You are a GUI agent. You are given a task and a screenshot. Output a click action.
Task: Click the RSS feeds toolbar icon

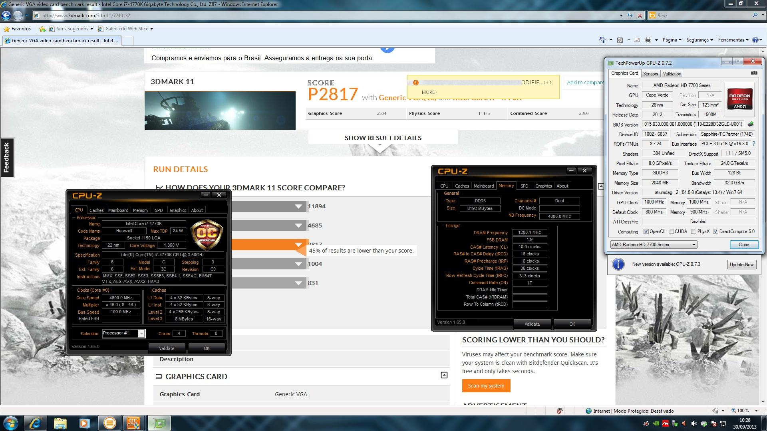(620, 40)
